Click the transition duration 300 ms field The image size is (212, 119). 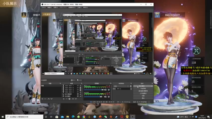(x=123, y=89)
